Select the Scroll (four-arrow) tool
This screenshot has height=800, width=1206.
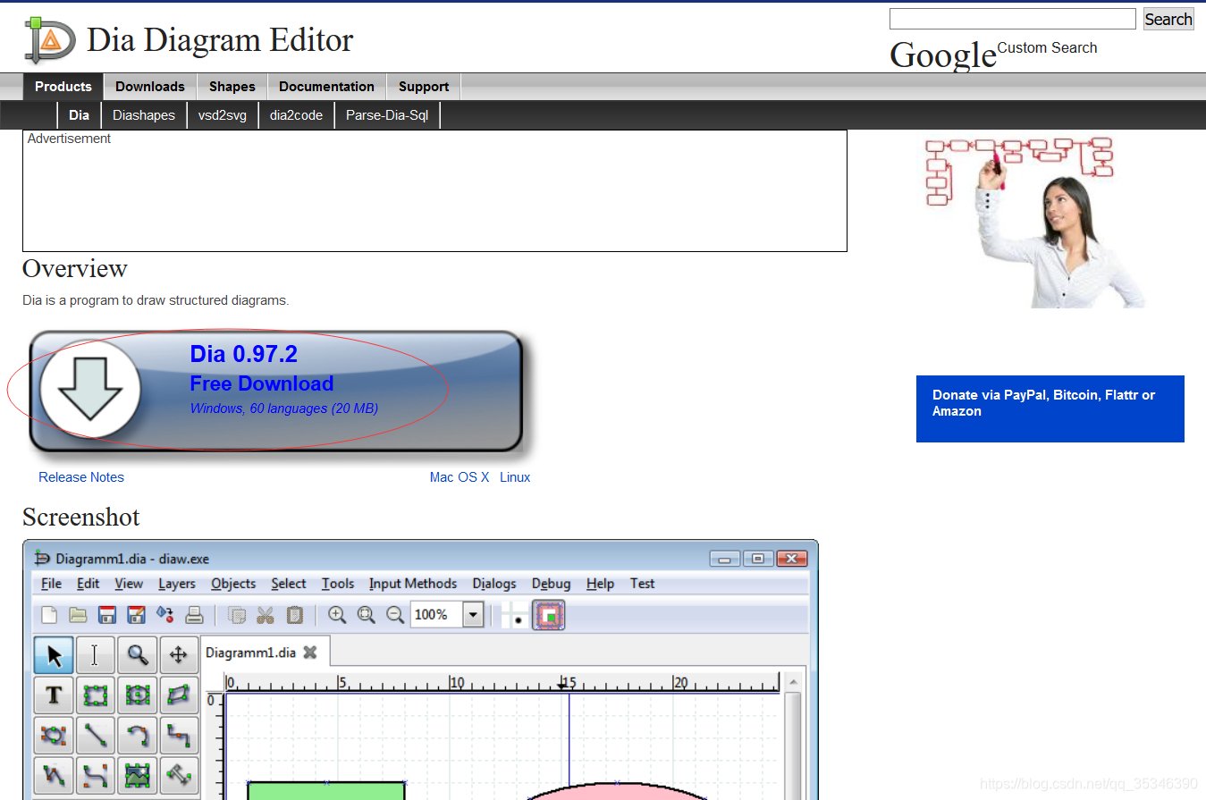(179, 655)
